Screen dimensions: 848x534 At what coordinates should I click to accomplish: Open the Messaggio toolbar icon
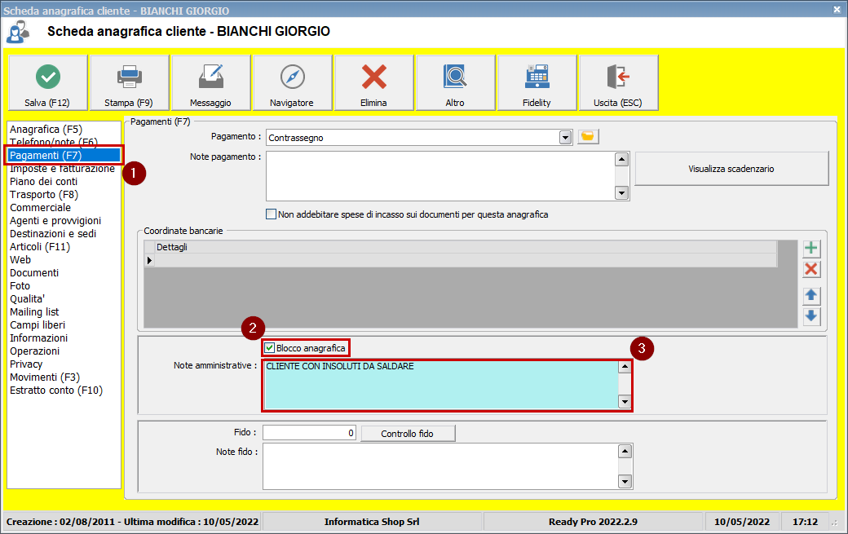click(x=210, y=77)
